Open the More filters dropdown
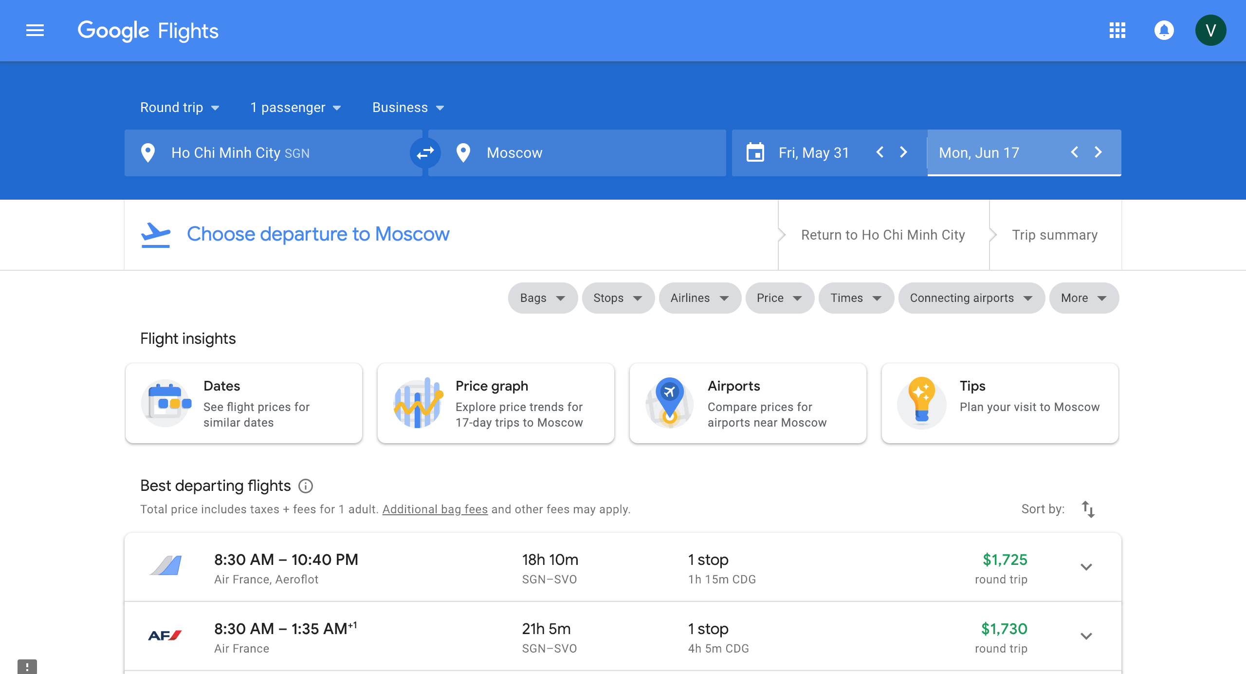Viewport: 1246px width, 674px height. [1084, 298]
